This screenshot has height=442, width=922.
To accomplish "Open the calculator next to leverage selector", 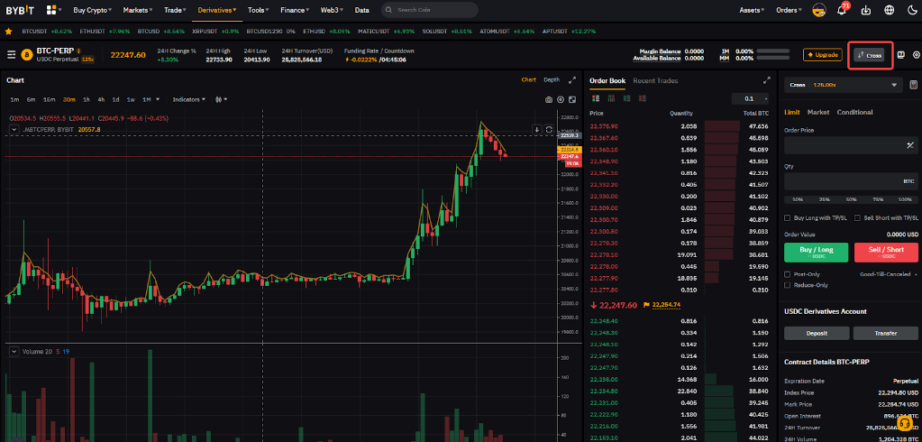I will 913,85.
